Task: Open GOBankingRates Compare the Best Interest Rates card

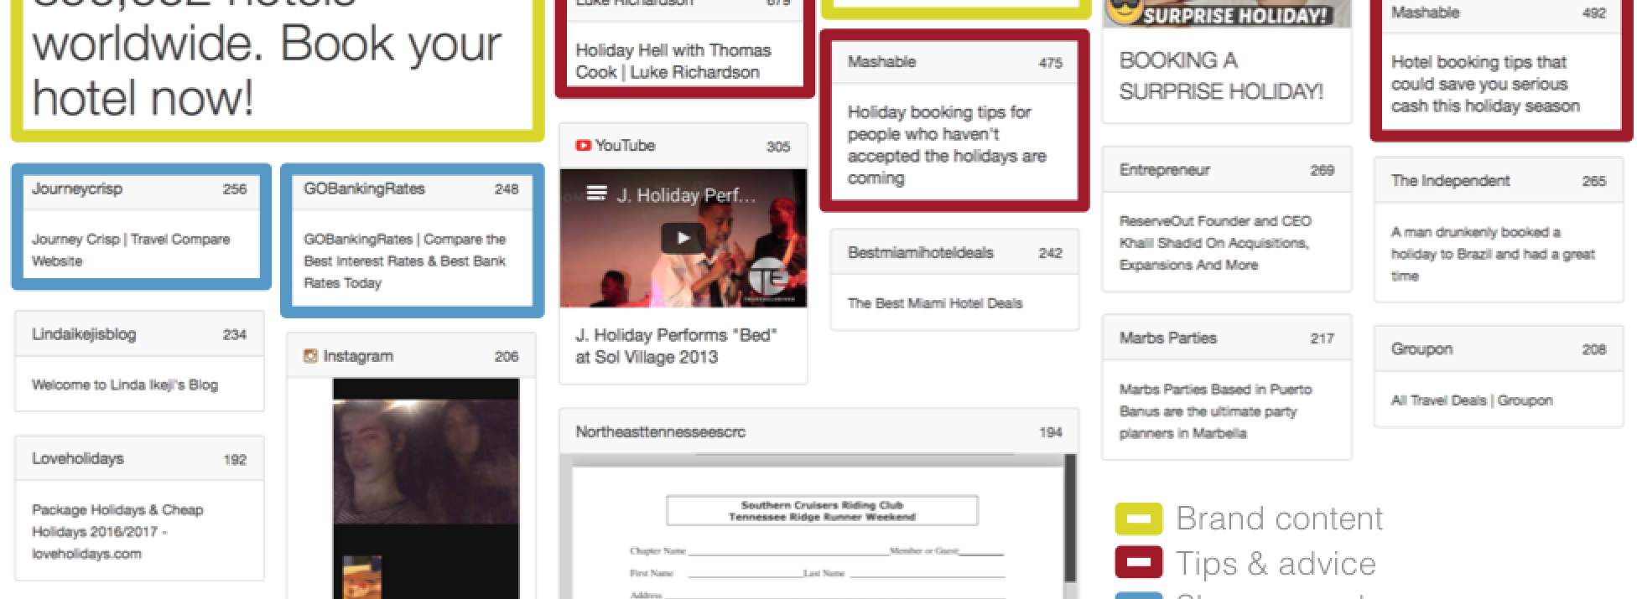Action: (x=405, y=261)
